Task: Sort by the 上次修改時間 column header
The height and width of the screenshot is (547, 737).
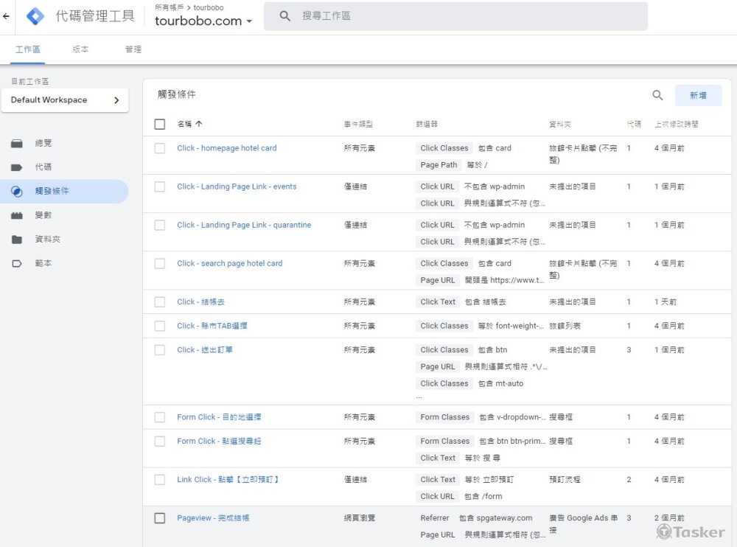Action: click(677, 124)
